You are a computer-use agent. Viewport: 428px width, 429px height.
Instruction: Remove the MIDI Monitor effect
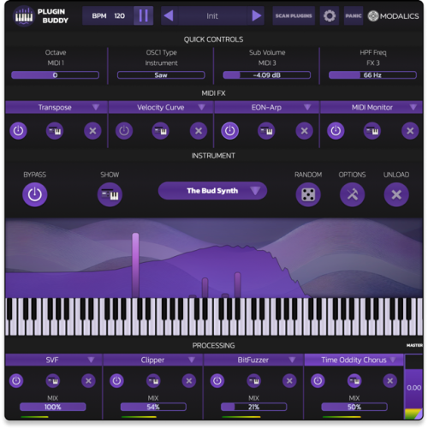point(410,131)
